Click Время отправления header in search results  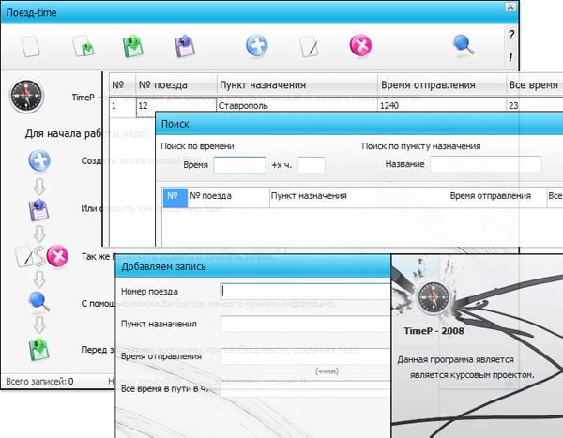(497, 197)
